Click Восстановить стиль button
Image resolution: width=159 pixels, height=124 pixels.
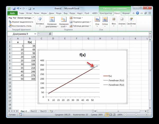[x=20, y=26]
